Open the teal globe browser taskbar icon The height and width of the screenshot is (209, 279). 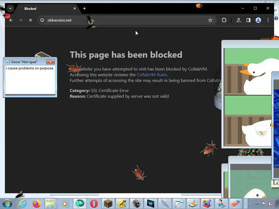tap(79, 204)
